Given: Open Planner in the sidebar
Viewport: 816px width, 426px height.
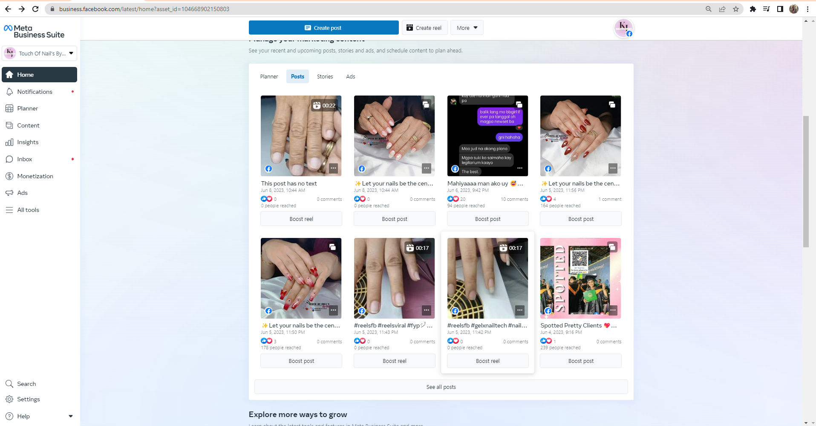Looking at the screenshot, I should coord(40,108).
